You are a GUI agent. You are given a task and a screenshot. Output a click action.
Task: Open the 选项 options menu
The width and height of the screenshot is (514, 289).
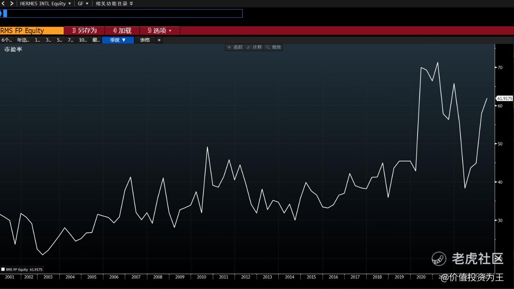160,31
